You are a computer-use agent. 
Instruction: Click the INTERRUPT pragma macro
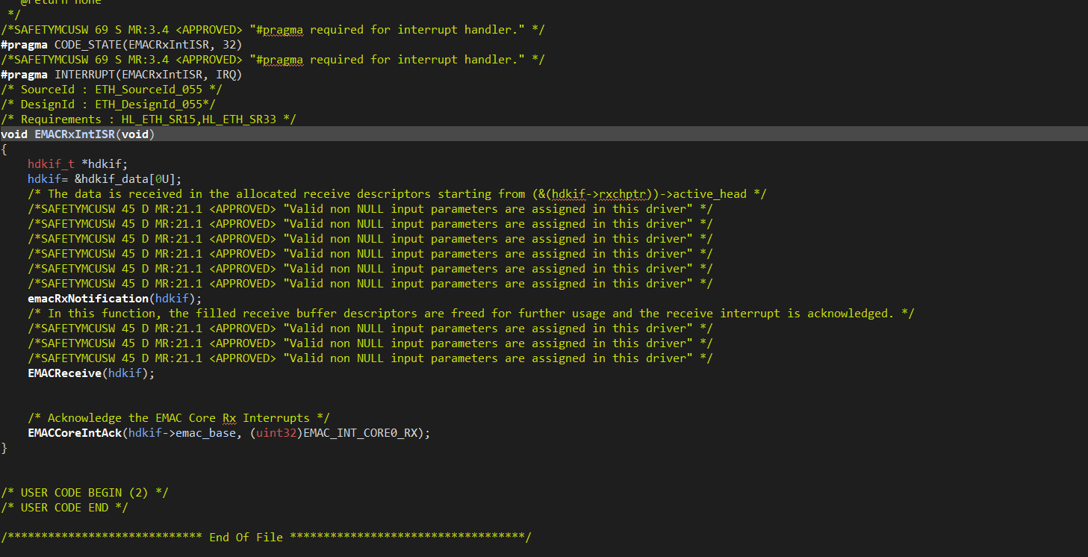pyautogui.click(x=84, y=75)
